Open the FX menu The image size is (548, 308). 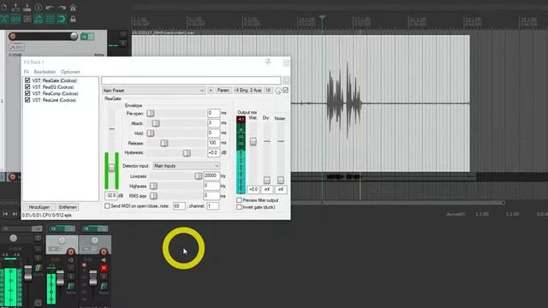pos(27,72)
